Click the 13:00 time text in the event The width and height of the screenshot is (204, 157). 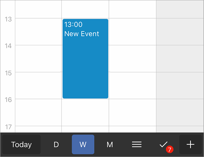[x=73, y=25]
